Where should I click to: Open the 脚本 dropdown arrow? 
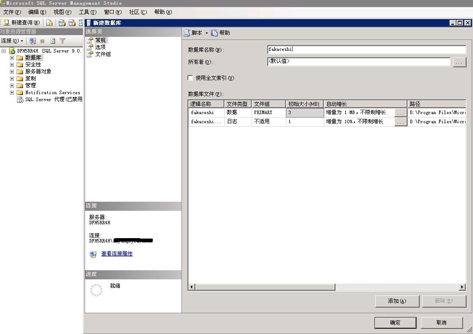click(207, 33)
